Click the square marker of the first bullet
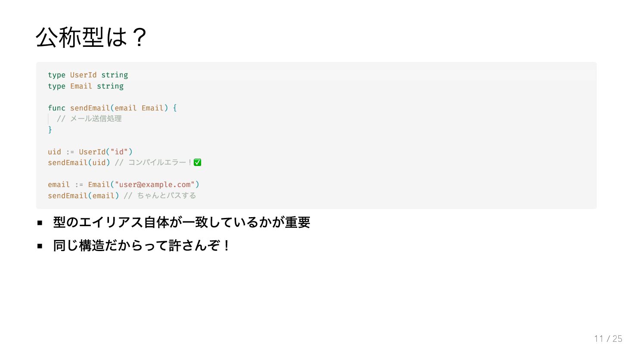This screenshot has height=356, width=633. (40, 223)
